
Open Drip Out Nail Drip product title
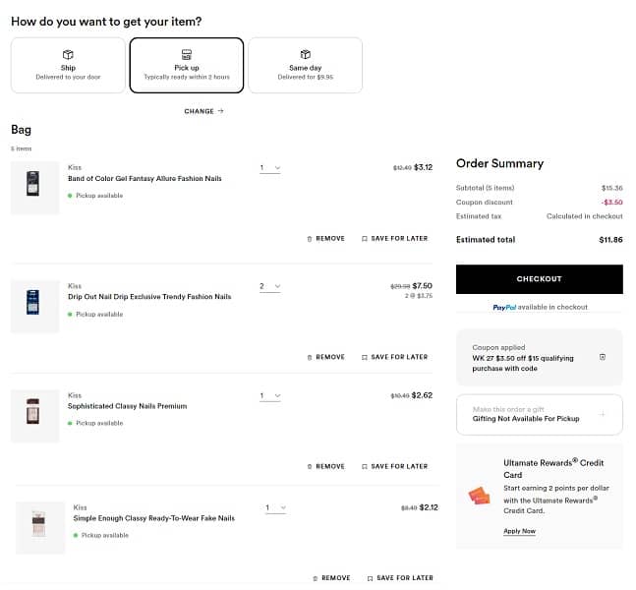(x=149, y=296)
